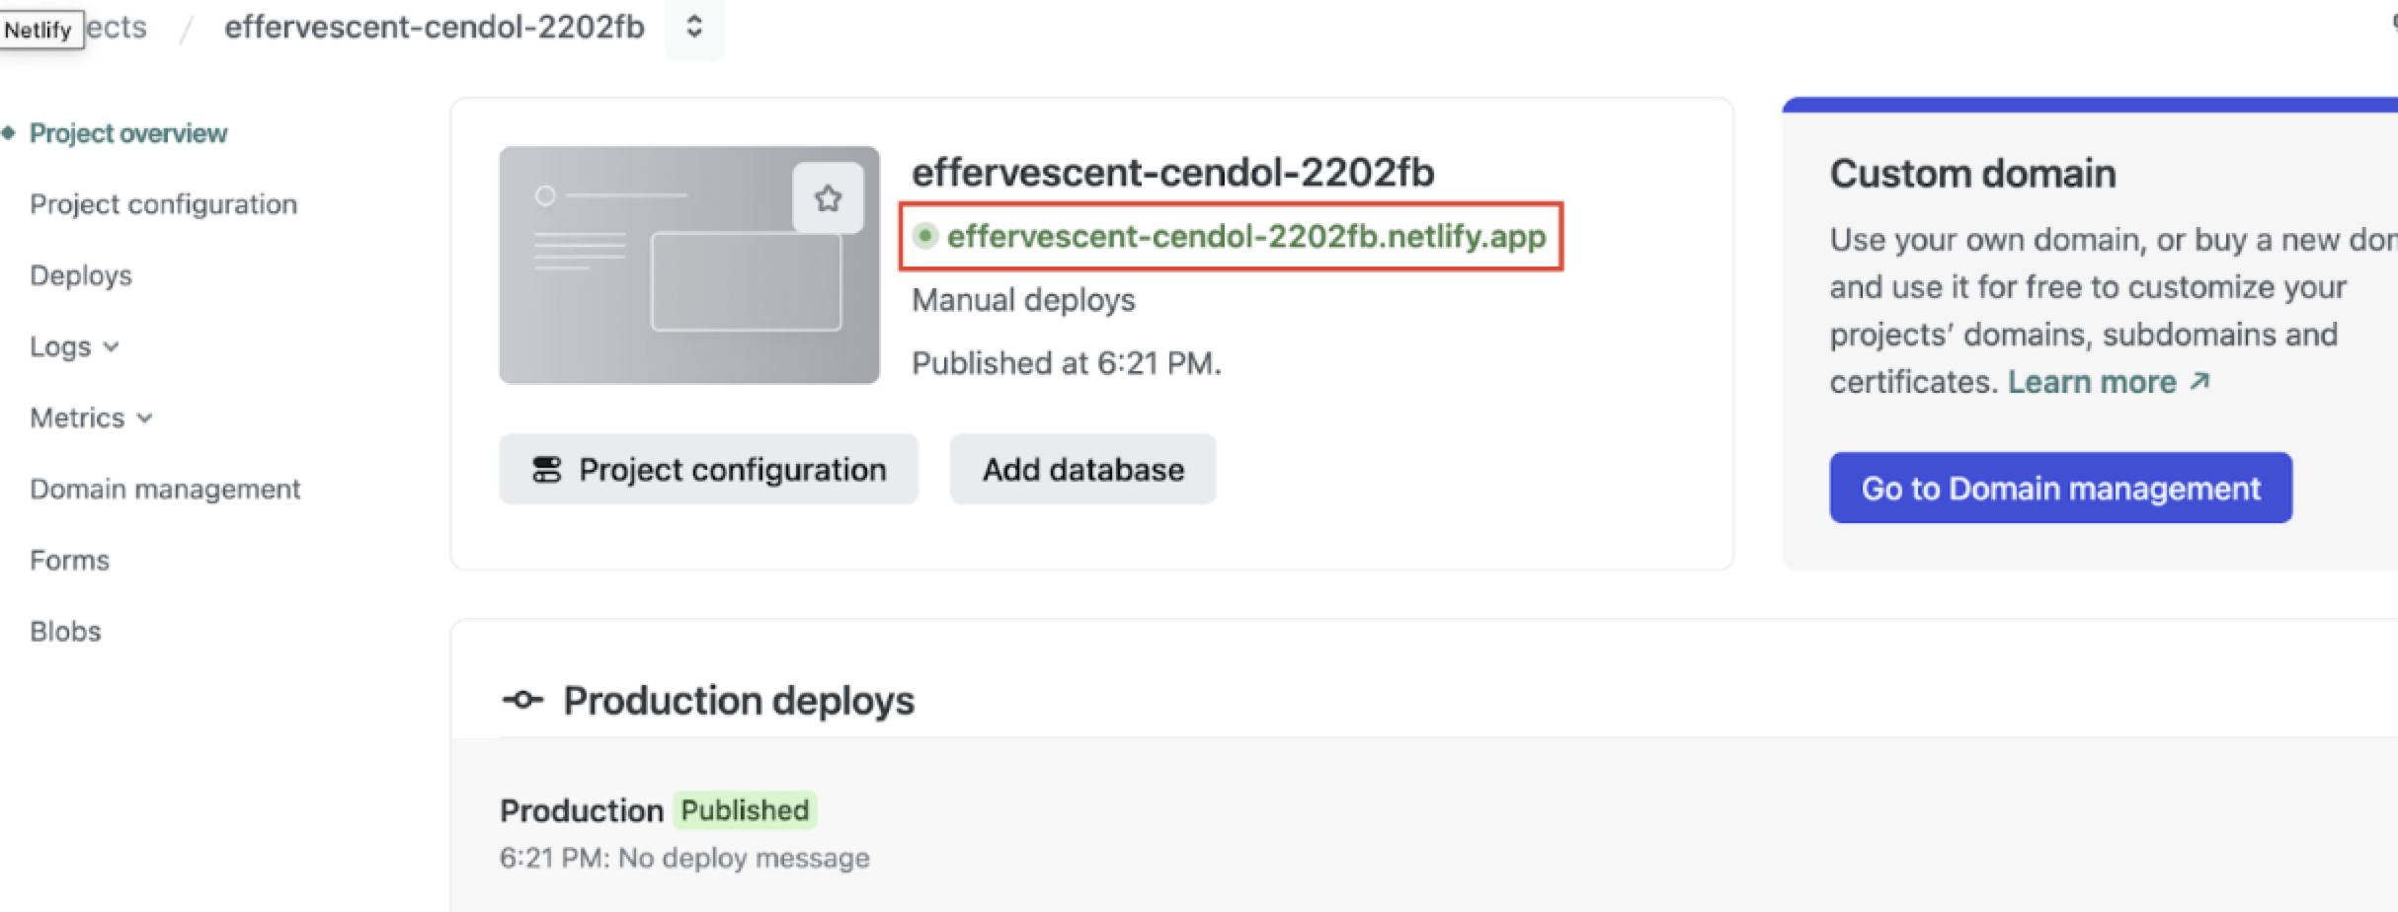The image size is (2398, 912).
Task: Click the 'Published at 6:21 PM.' text
Action: pyautogui.click(x=1067, y=363)
